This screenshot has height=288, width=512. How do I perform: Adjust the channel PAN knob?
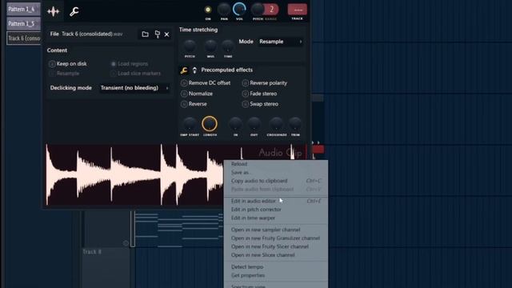pos(224,10)
